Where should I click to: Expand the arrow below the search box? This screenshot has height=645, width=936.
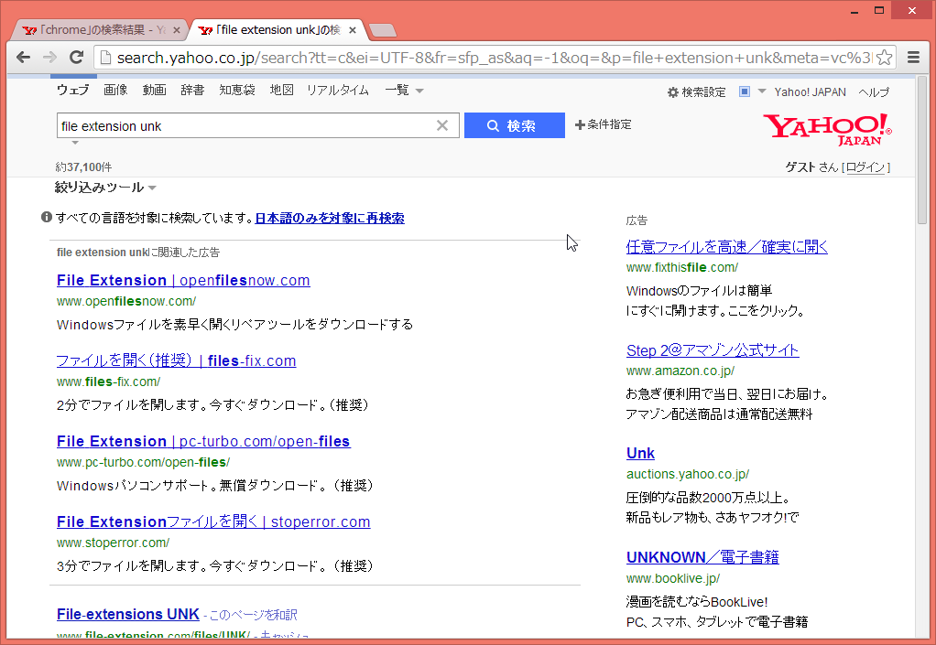(x=74, y=143)
